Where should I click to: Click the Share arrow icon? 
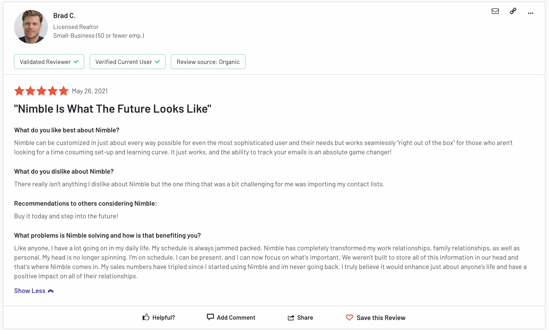[x=291, y=318]
